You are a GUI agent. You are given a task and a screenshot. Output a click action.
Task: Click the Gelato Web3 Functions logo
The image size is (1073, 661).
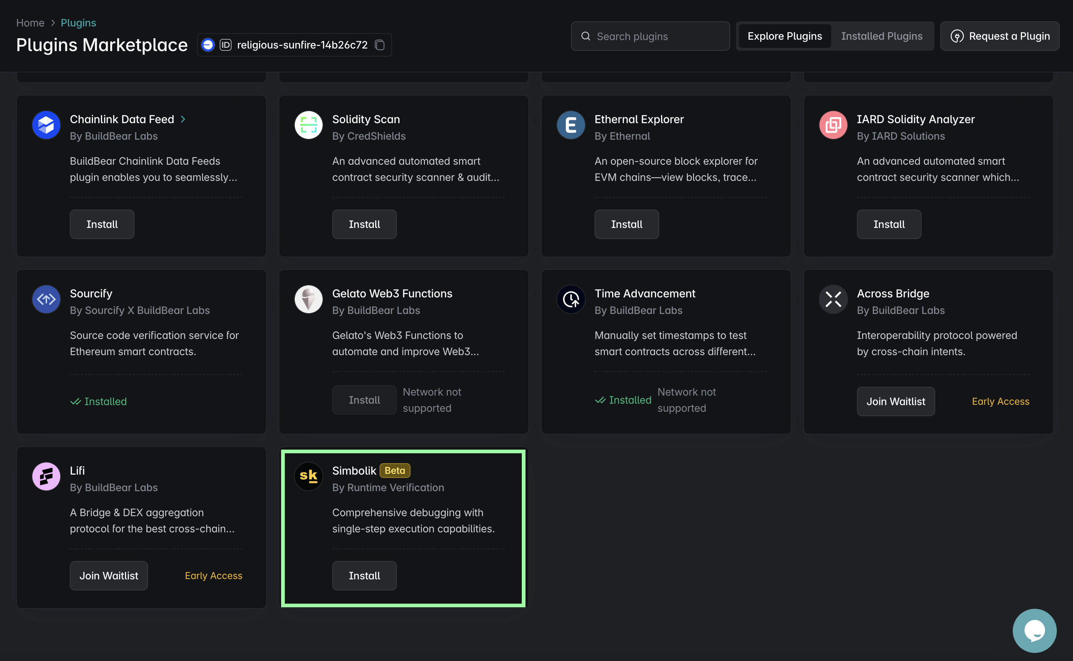coord(308,300)
